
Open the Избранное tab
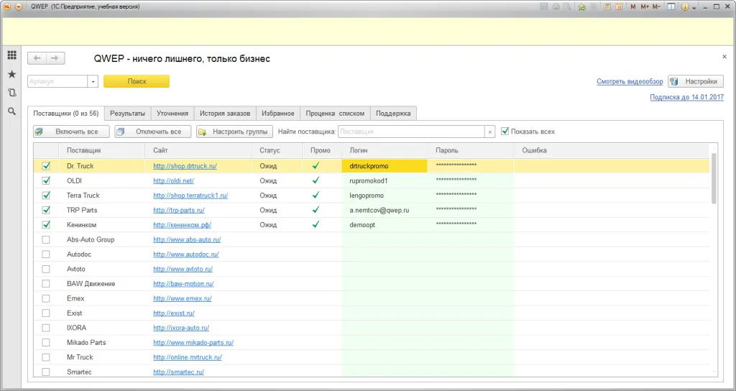(x=278, y=113)
